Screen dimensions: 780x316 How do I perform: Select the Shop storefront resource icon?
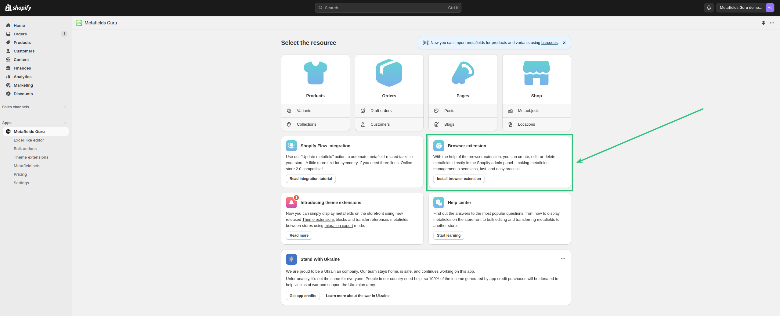(536, 73)
